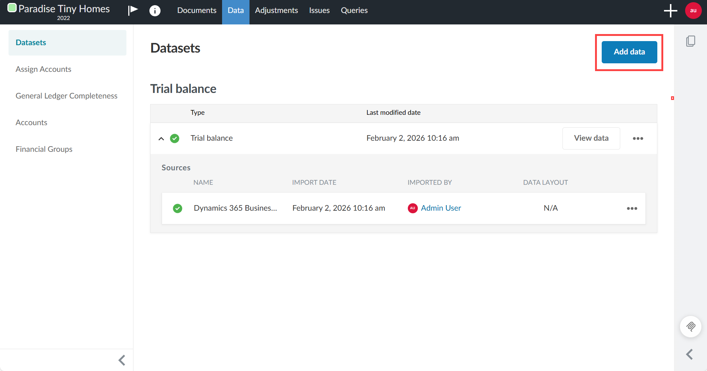Click the plus icon to add new
Image resolution: width=707 pixels, height=371 pixels.
click(670, 11)
